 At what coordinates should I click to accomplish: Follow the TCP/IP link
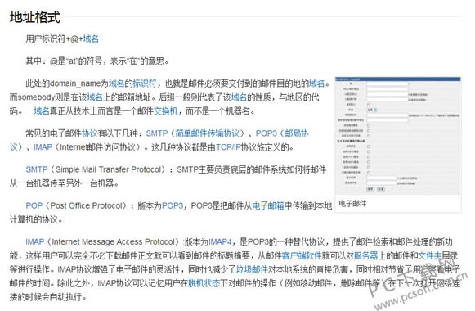[x=228, y=147]
